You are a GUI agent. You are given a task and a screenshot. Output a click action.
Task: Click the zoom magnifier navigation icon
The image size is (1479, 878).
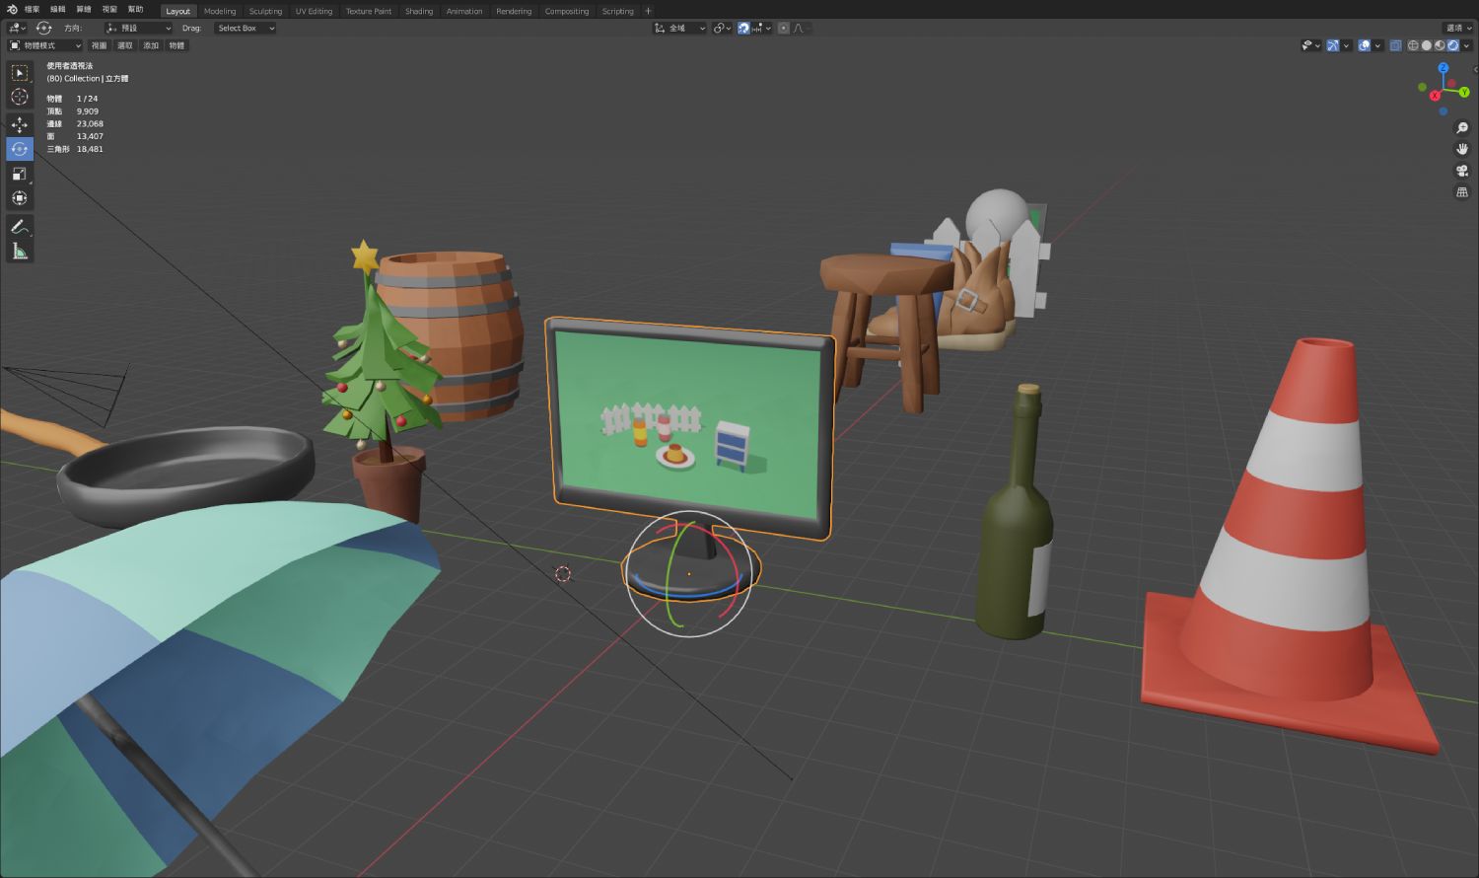1462,128
